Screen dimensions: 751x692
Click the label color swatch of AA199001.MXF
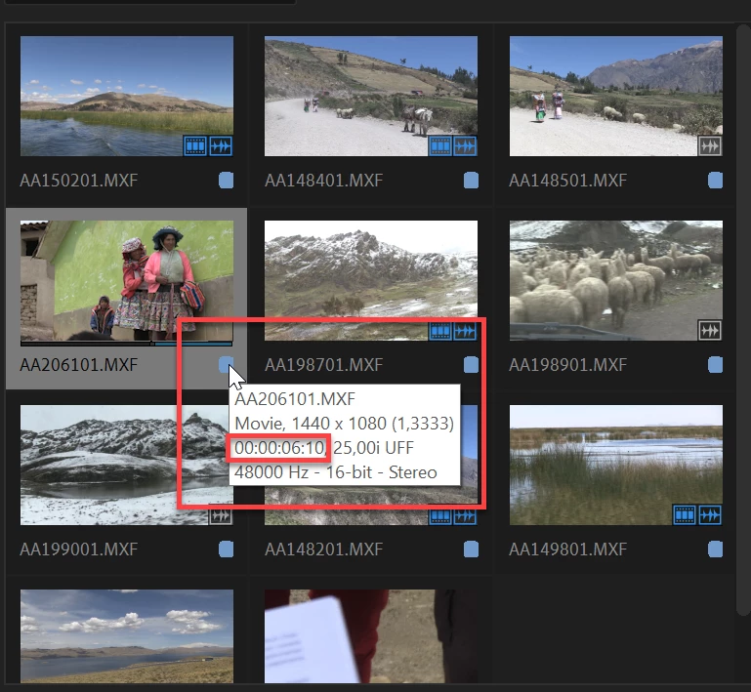226,549
